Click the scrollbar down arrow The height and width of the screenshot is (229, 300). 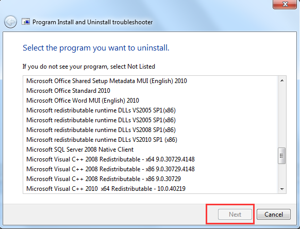click(x=282, y=189)
